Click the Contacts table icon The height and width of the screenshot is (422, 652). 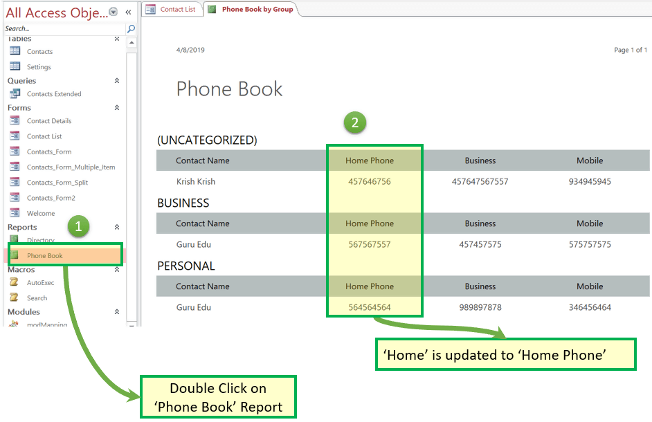(x=15, y=51)
